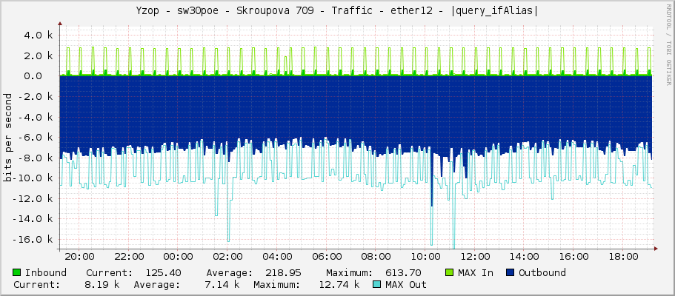Click the MAX In legend label
This screenshot has height=296, width=675.
tap(475, 273)
